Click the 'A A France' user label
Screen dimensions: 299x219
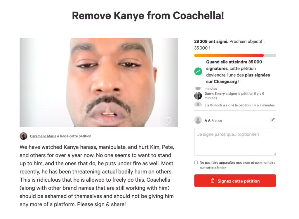tap(213, 121)
